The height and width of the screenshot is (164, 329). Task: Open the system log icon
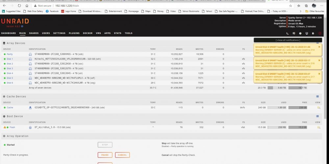pos(313,33)
